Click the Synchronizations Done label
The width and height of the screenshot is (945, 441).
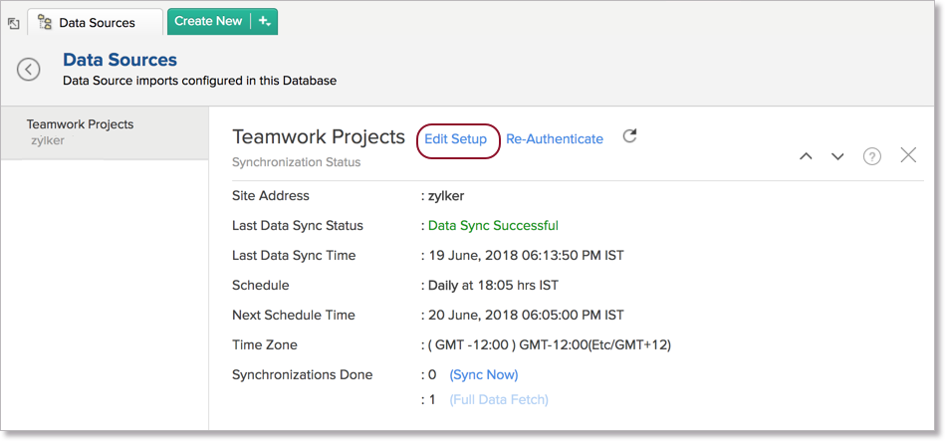click(x=303, y=374)
